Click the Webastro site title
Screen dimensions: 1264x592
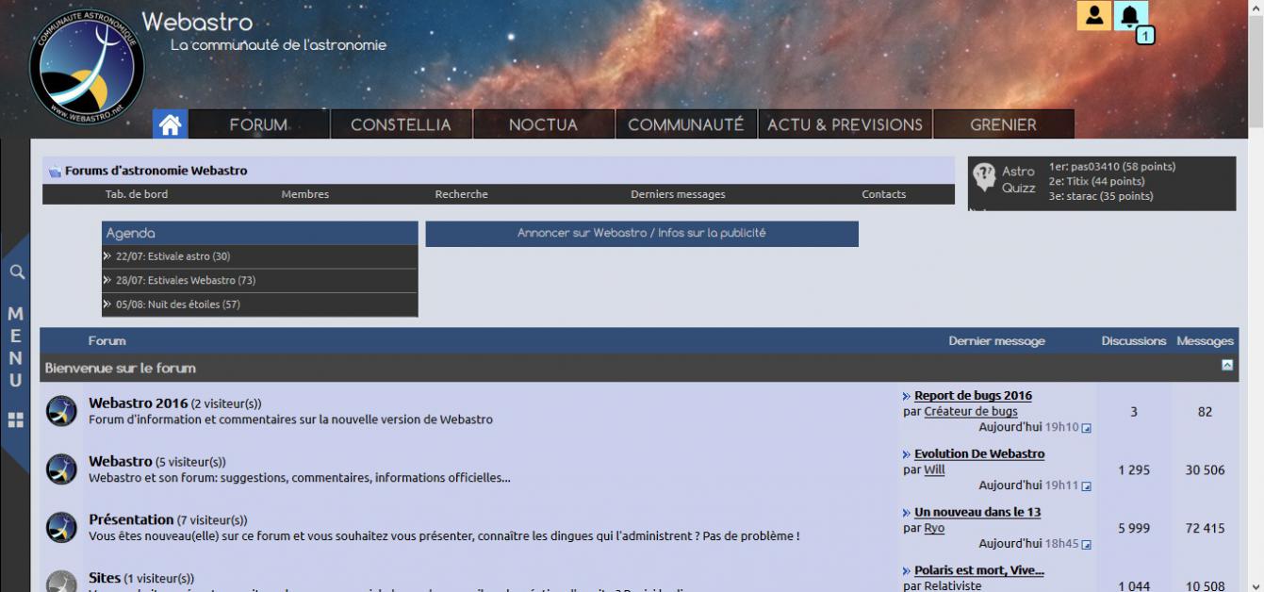pyautogui.click(x=197, y=21)
